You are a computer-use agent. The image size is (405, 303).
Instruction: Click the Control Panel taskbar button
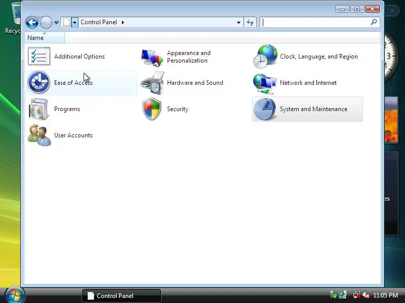(121, 295)
